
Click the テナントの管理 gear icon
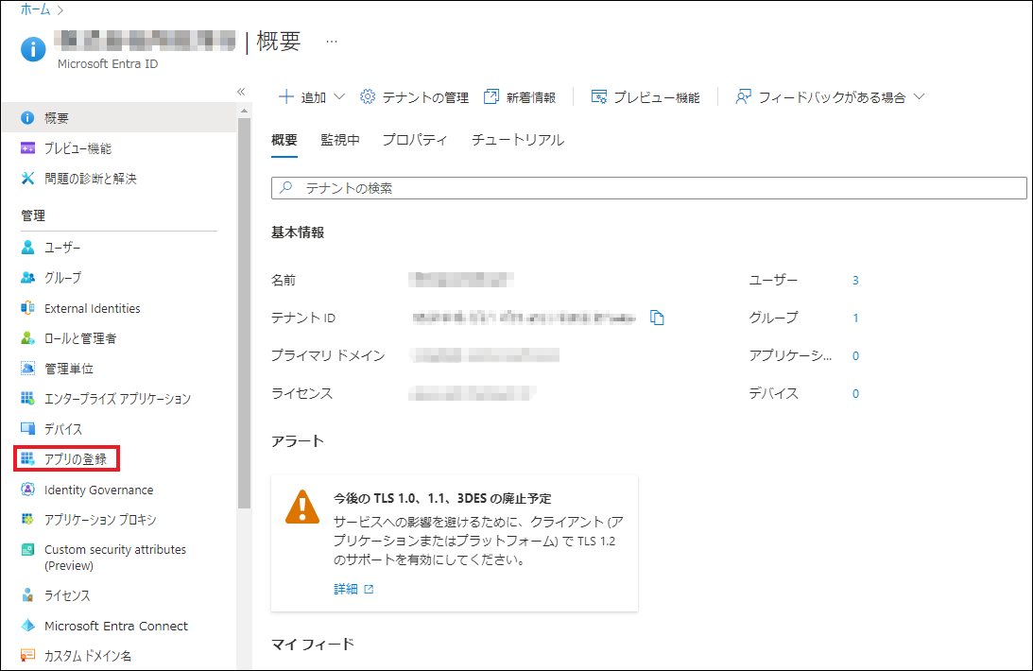click(369, 97)
